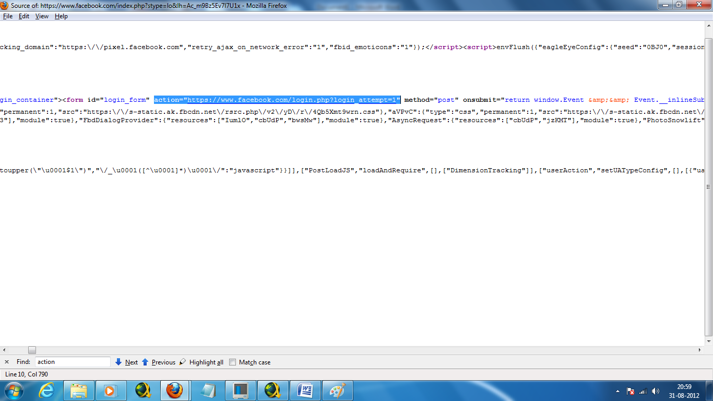The width and height of the screenshot is (713, 401).
Task: Click the network signal tray icon
Action: click(x=643, y=391)
